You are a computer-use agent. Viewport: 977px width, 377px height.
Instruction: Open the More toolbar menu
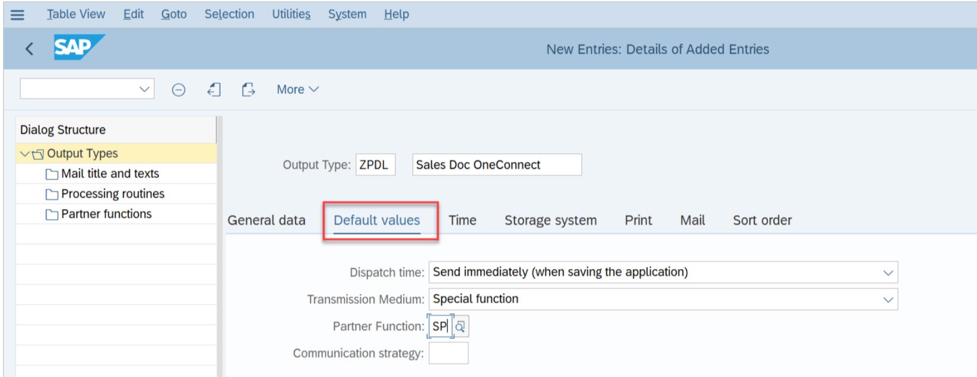pos(297,90)
